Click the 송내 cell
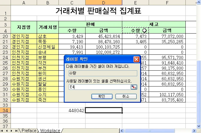The width and height of the screenshot is (201, 133). pos(48,52)
